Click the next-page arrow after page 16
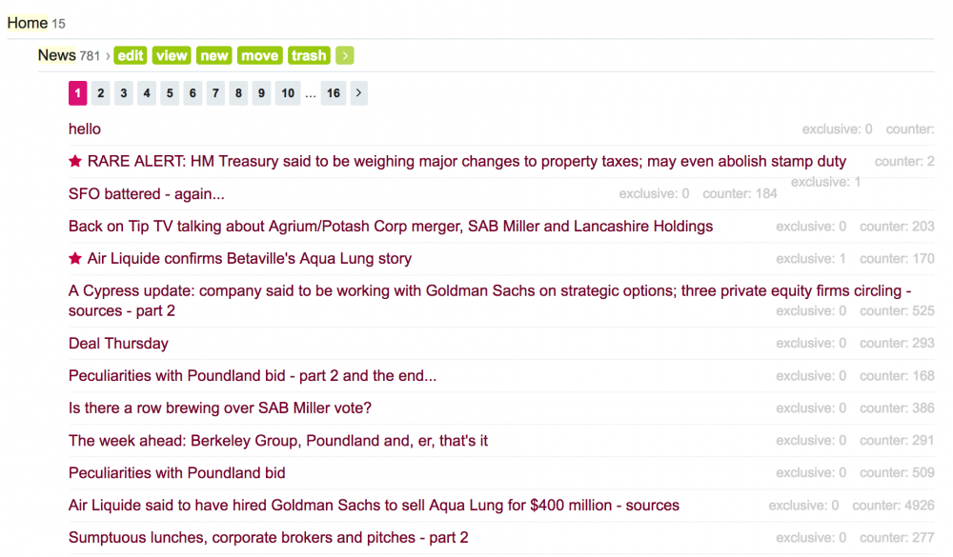 click(x=358, y=92)
